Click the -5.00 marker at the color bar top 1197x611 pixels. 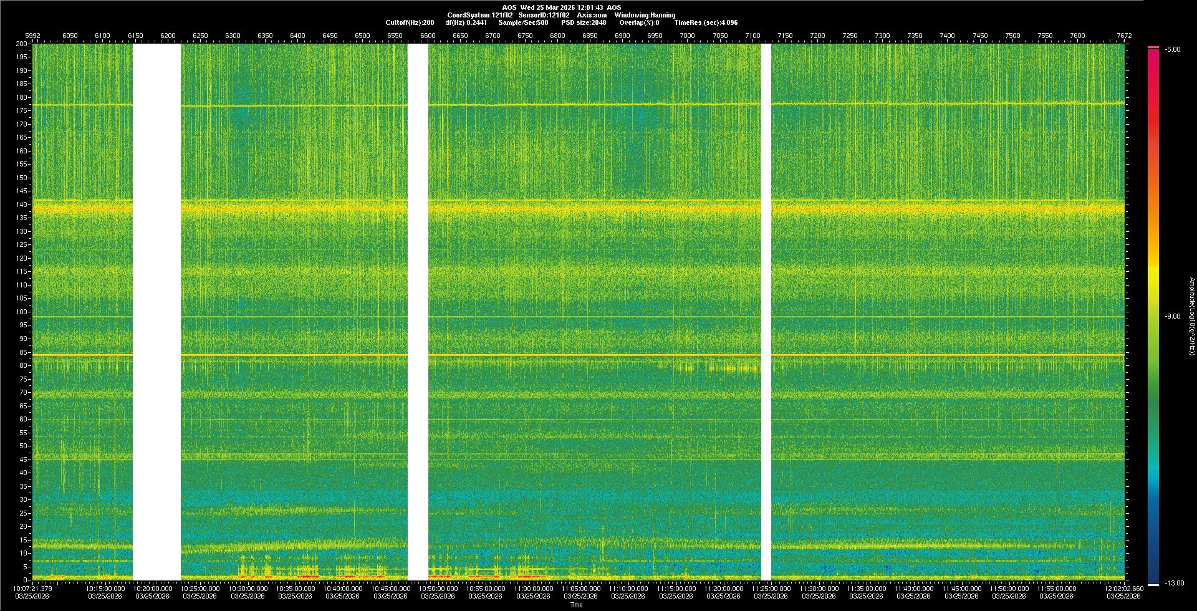click(x=1172, y=49)
